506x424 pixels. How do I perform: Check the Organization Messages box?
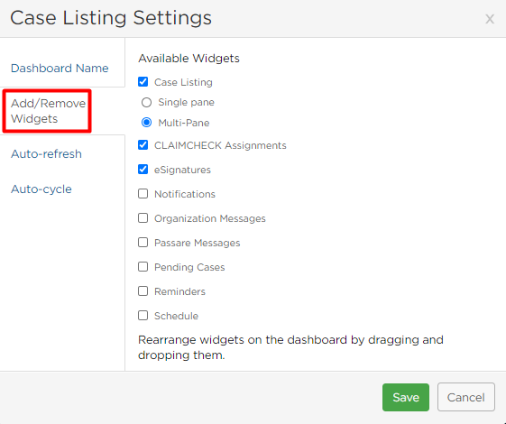143,218
